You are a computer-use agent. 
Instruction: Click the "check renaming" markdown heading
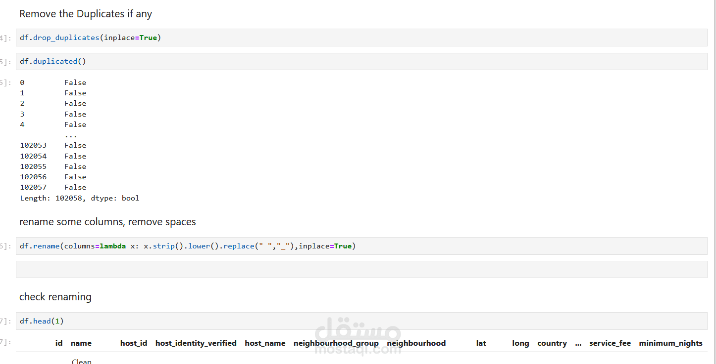coord(55,297)
